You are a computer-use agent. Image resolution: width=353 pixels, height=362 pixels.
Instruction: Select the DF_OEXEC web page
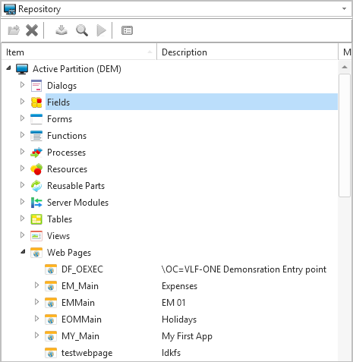[82, 269]
